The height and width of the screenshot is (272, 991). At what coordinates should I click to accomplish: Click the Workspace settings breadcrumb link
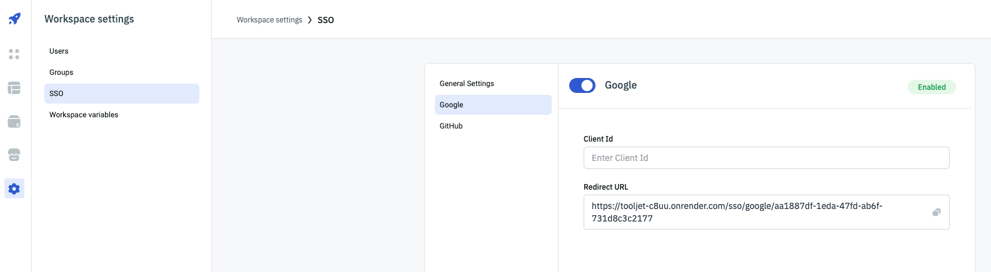pyautogui.click(x=269, y=20)
